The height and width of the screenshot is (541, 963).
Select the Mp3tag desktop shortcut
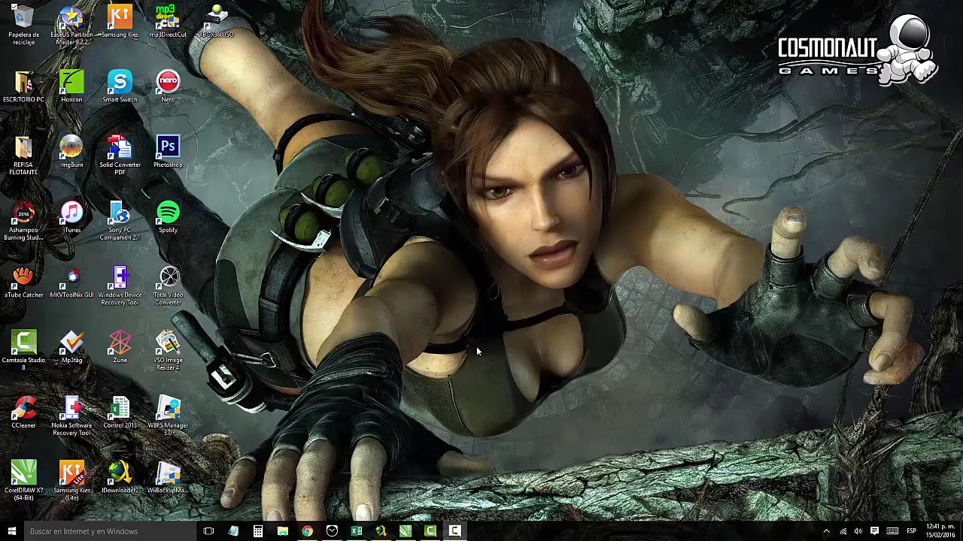71,347
